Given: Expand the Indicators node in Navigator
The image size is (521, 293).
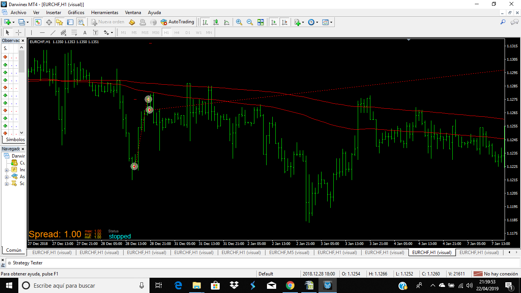Looking at the screenshot, I should 6,170.
